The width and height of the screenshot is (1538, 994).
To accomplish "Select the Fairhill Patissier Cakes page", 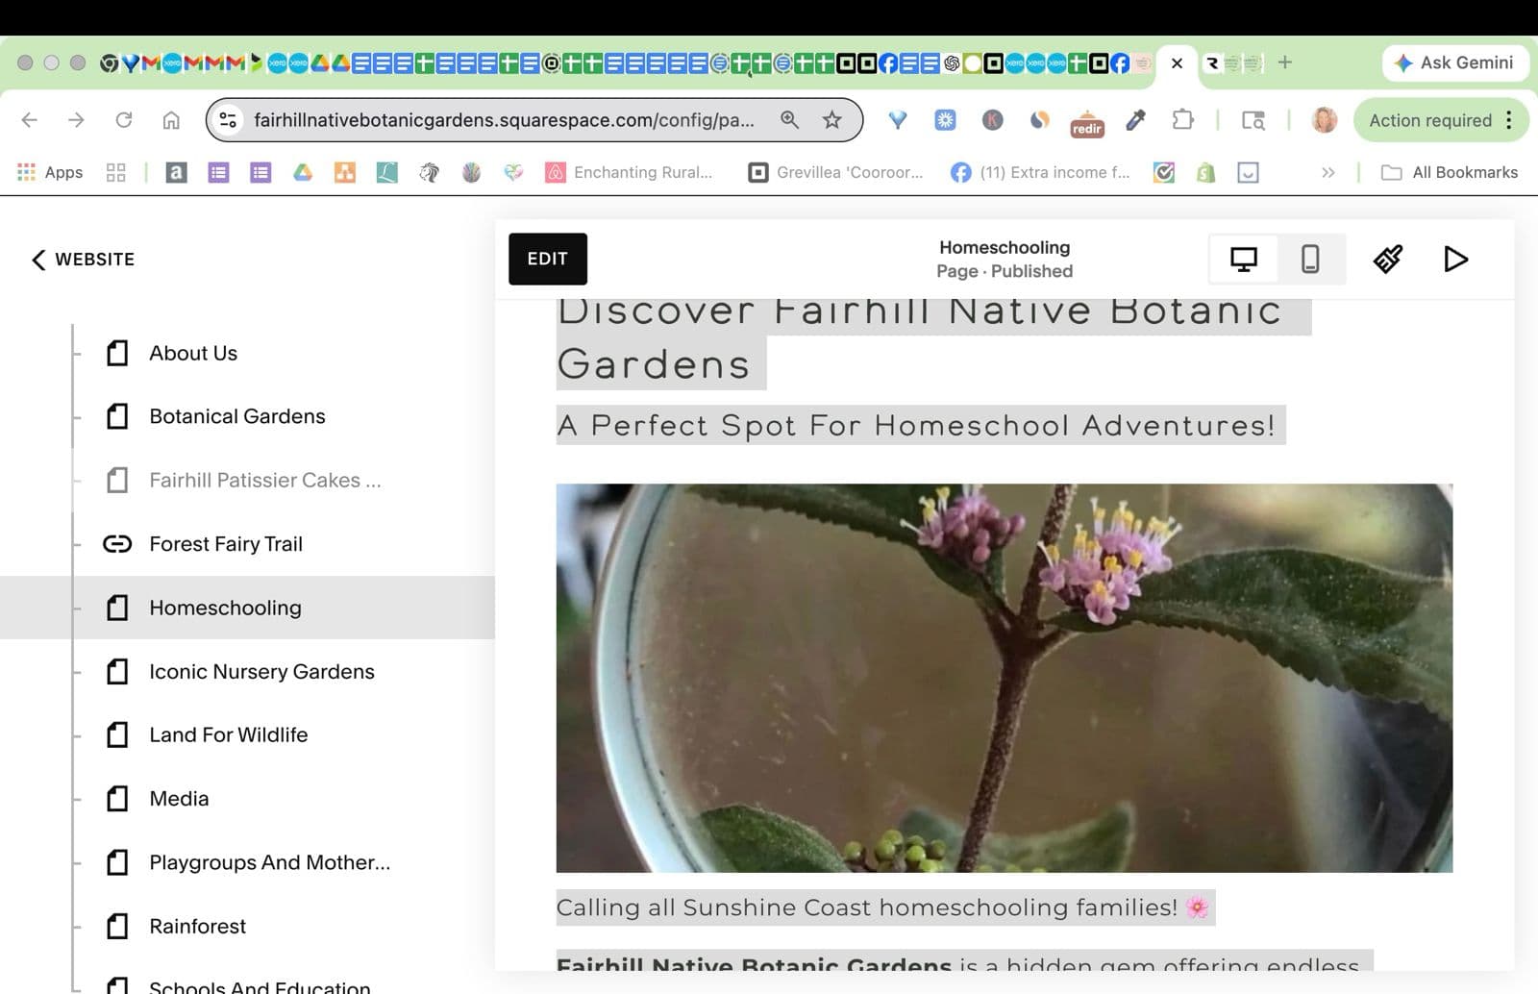I will coord(264,480).
